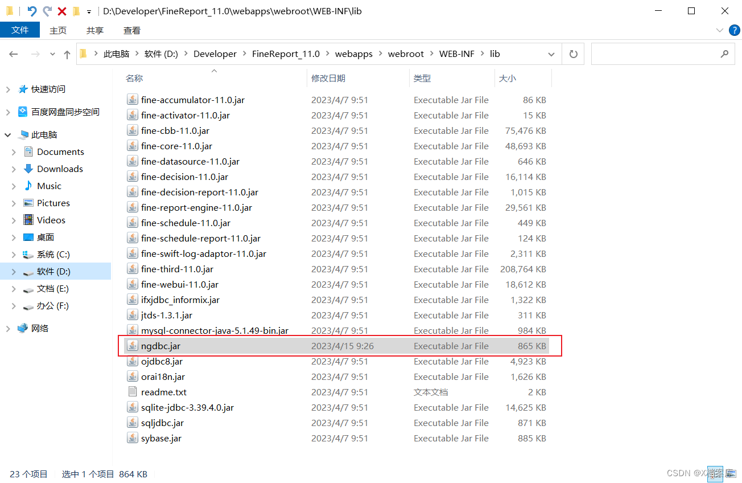Click FineReport_11.0 in the address breadcrumb
The height and width of the screenshot is (483, 742).
[x=286, y=54]
